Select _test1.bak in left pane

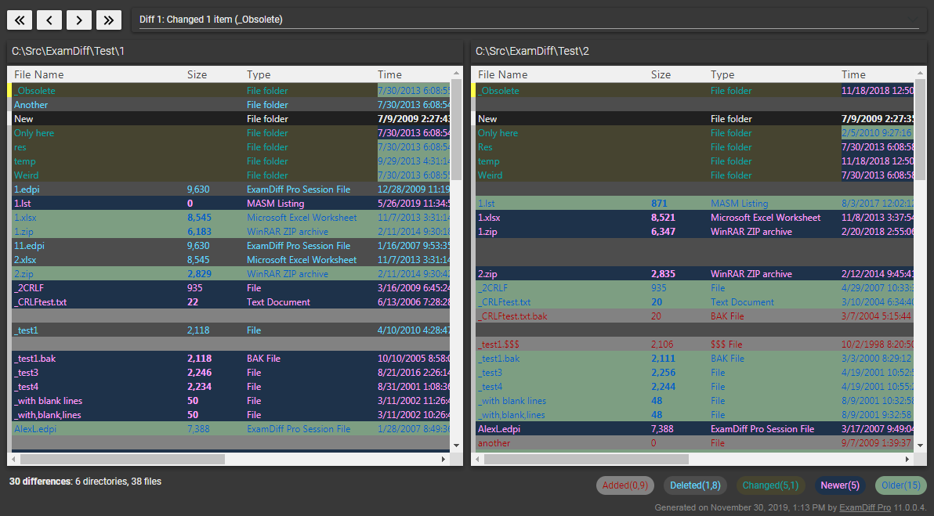230,359
